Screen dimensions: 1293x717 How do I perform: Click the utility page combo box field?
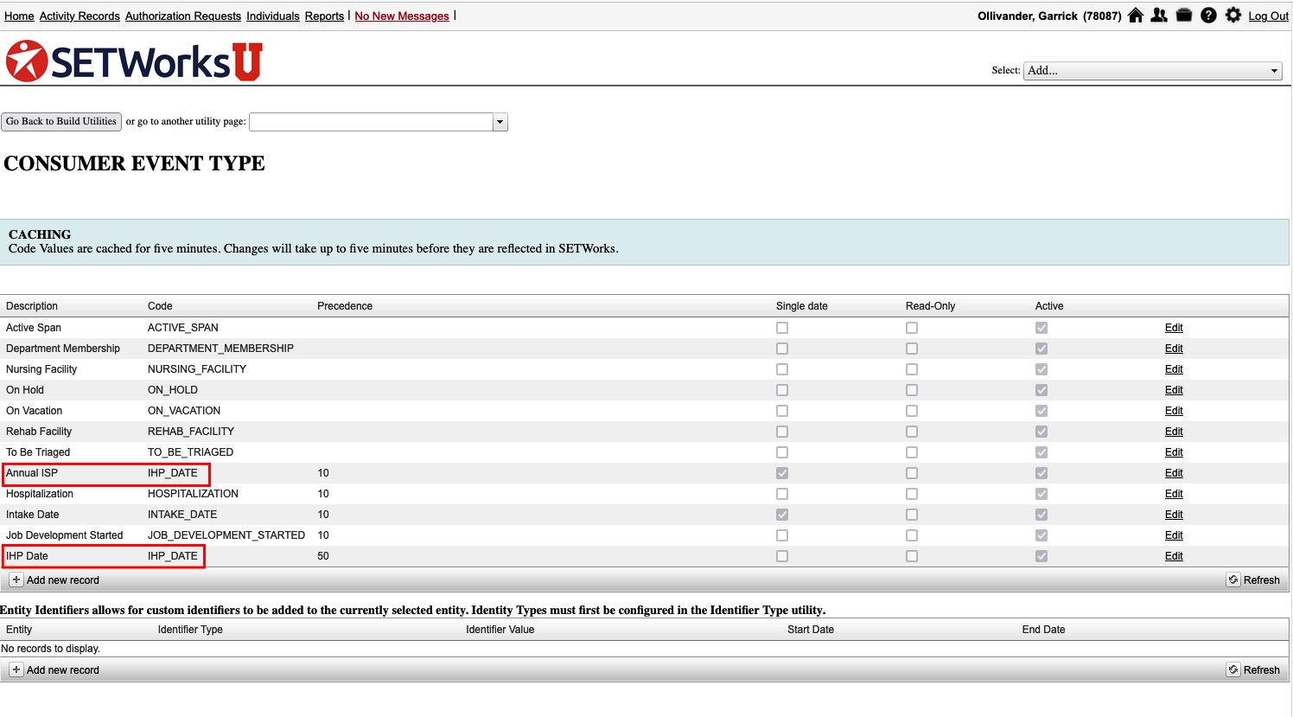(x=371, y=122)
